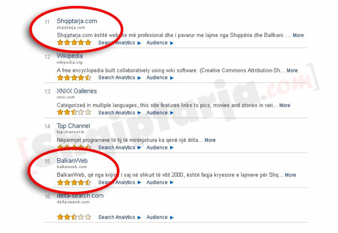Viewport: 338px width, 233px height.
Task: Expand 'More' for the Top Channel description
Action: (x=210, y=140)
